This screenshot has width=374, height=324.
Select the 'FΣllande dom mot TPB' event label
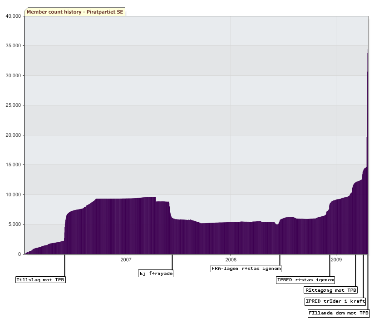click(339, 313)
